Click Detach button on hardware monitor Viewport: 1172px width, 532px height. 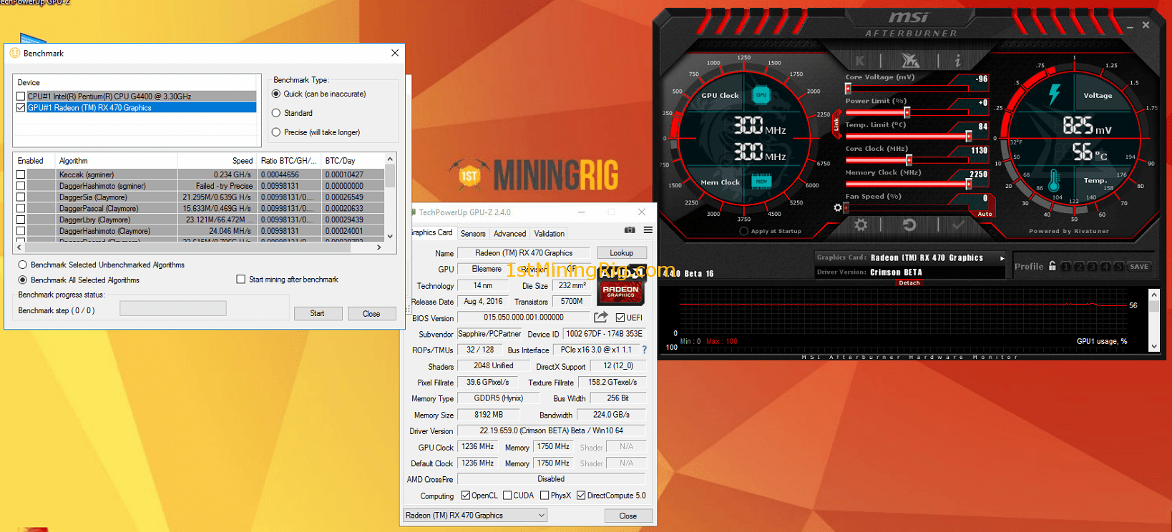(909, 283)
